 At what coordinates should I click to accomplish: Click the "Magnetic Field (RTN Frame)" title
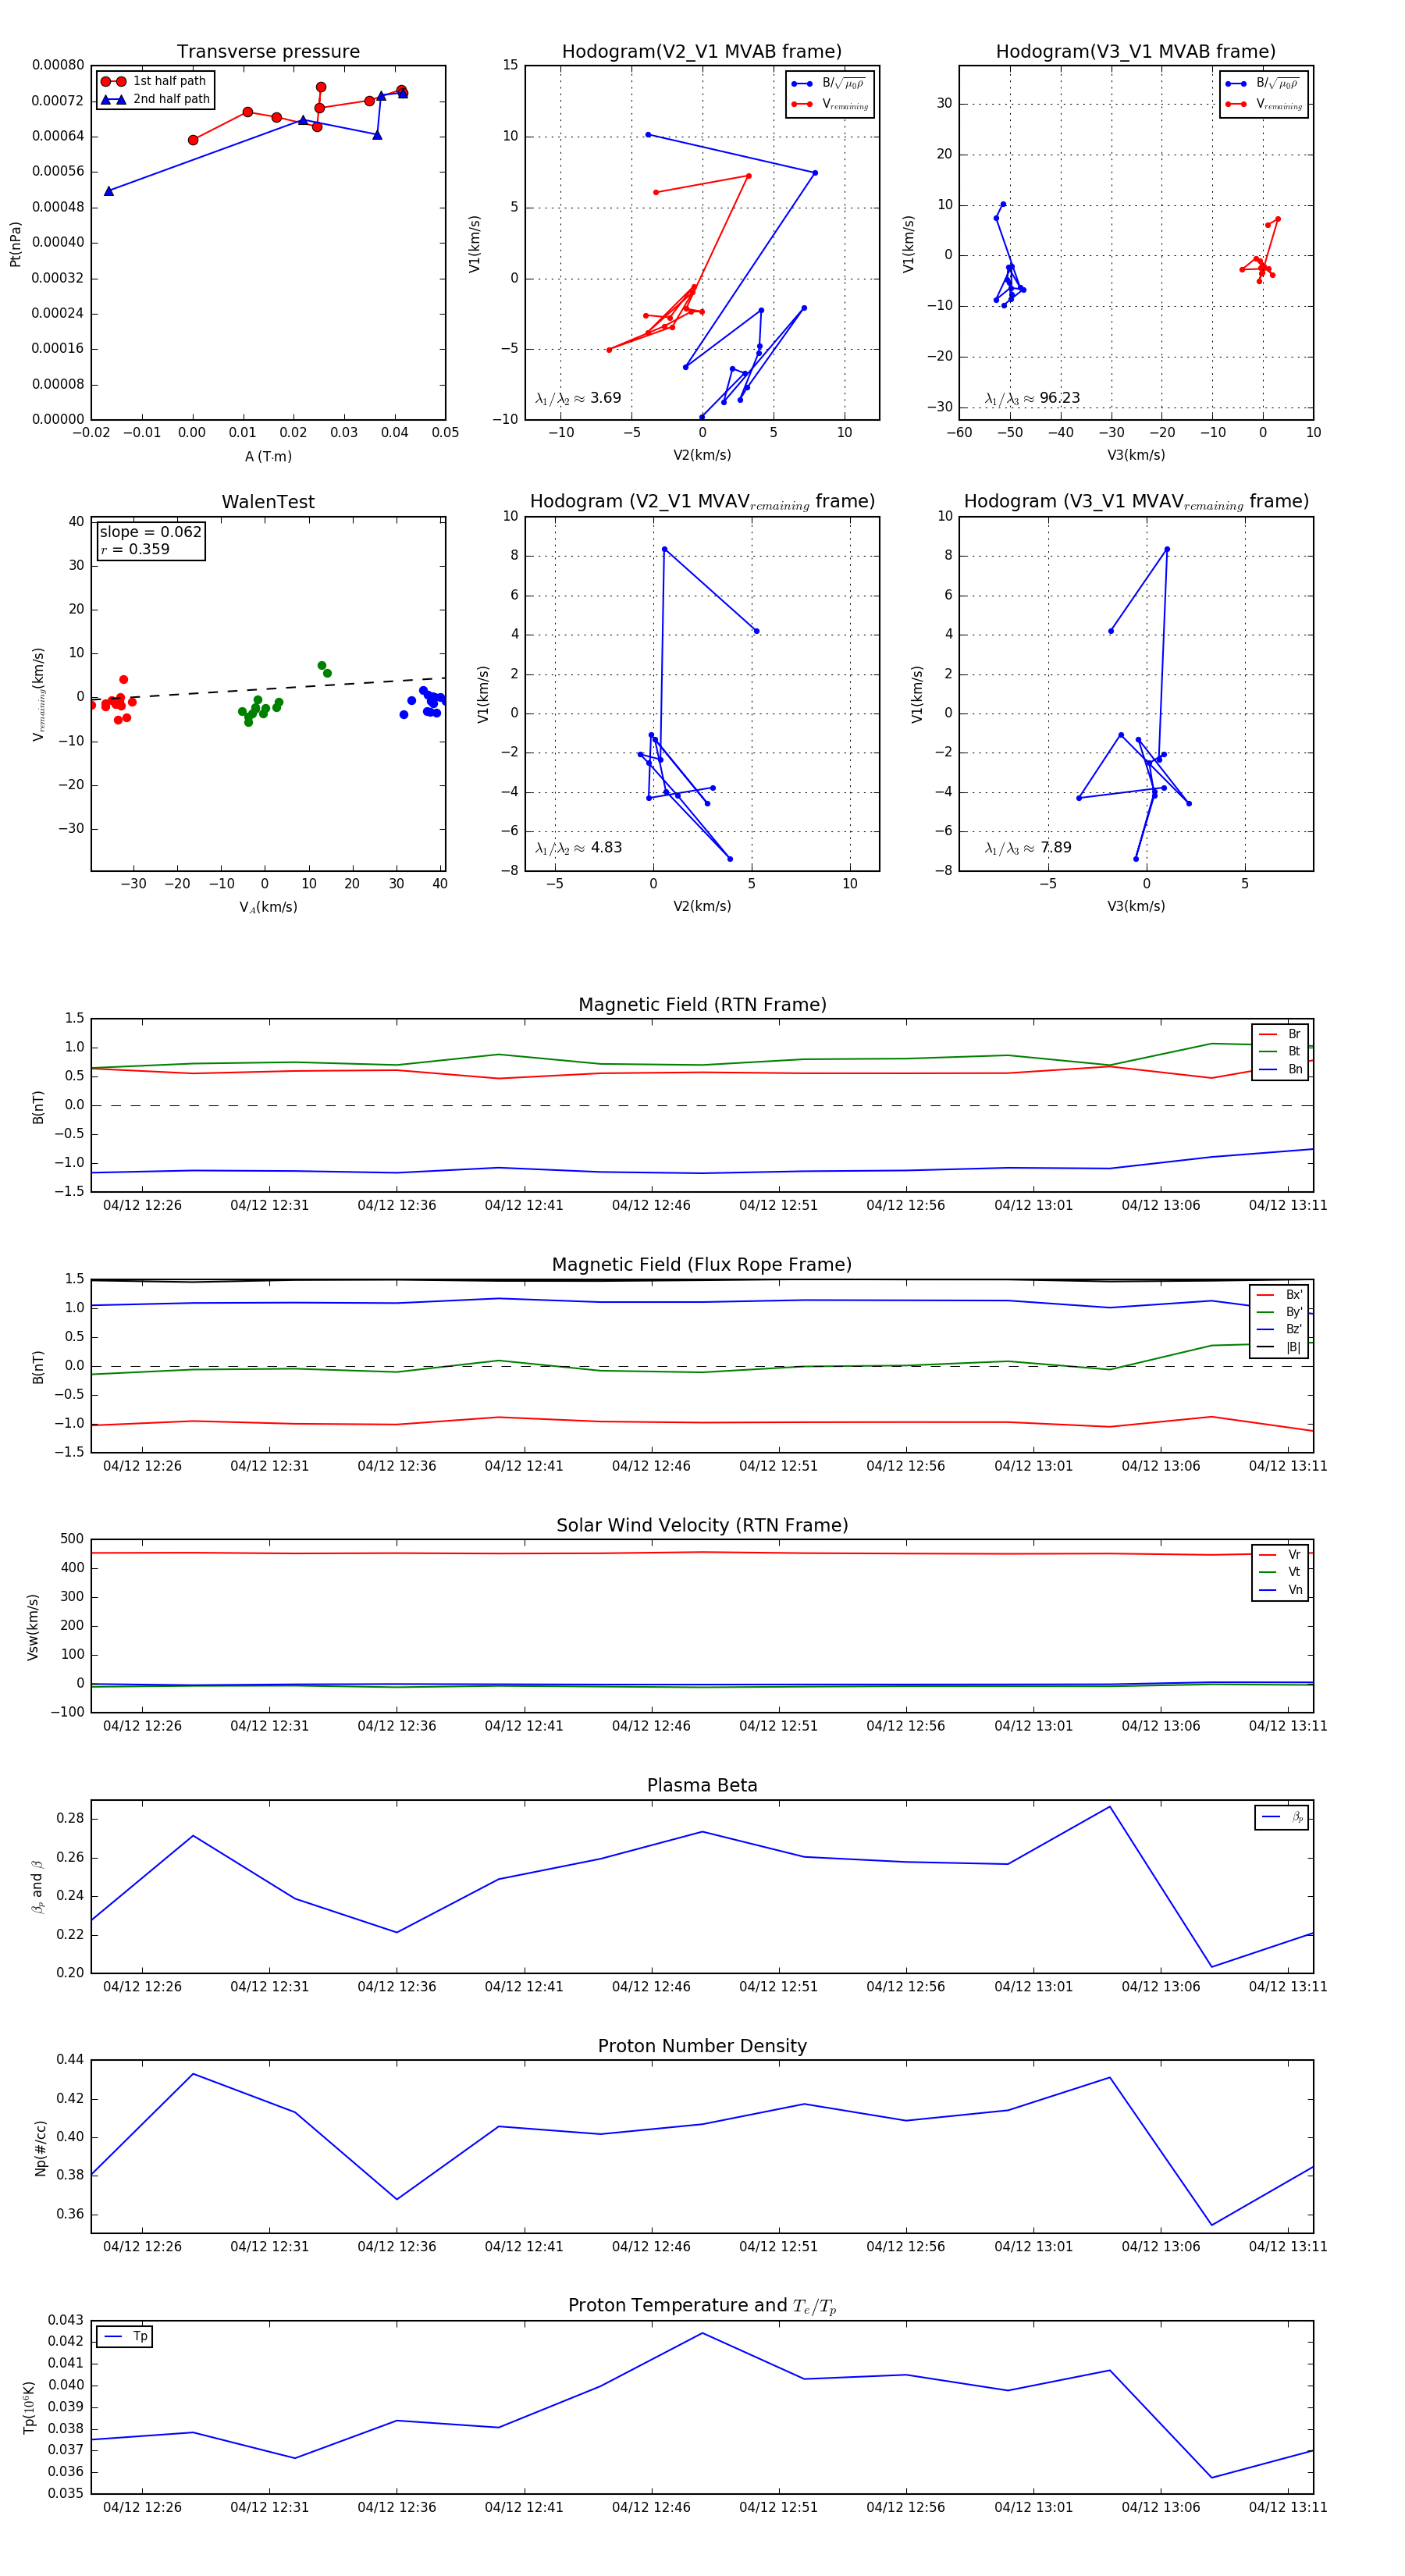(x=702, y=1005)
